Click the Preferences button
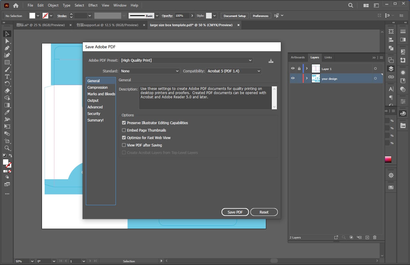 (261, 16)
